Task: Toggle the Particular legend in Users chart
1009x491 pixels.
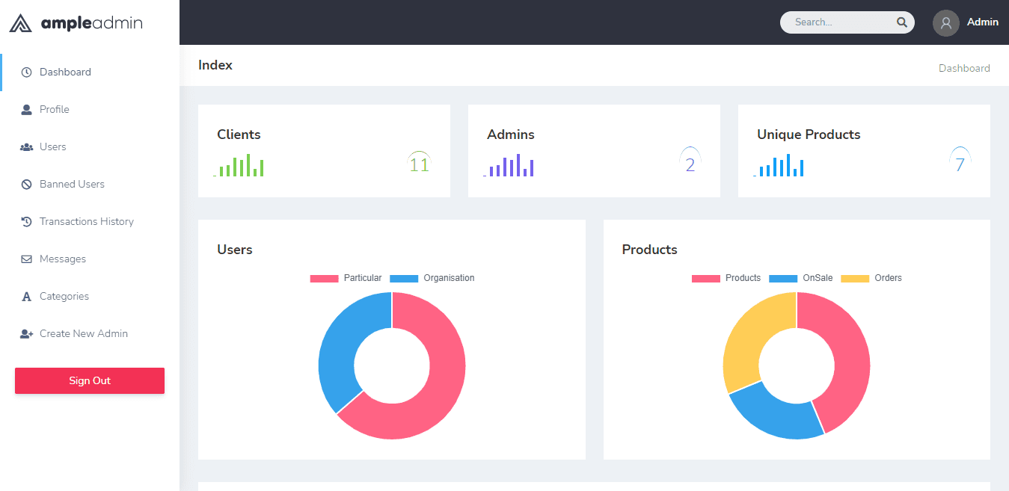Action: (346, 278)
